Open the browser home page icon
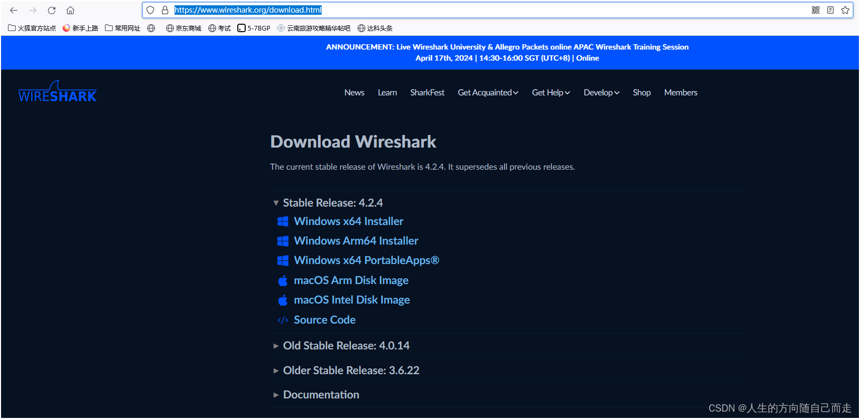The image size is (860, 419). coord(70,10)
